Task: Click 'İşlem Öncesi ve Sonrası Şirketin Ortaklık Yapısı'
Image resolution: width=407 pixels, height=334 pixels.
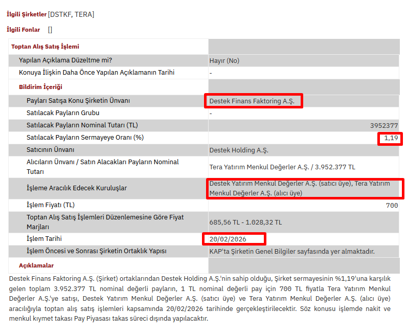Action: coord(97,251)
